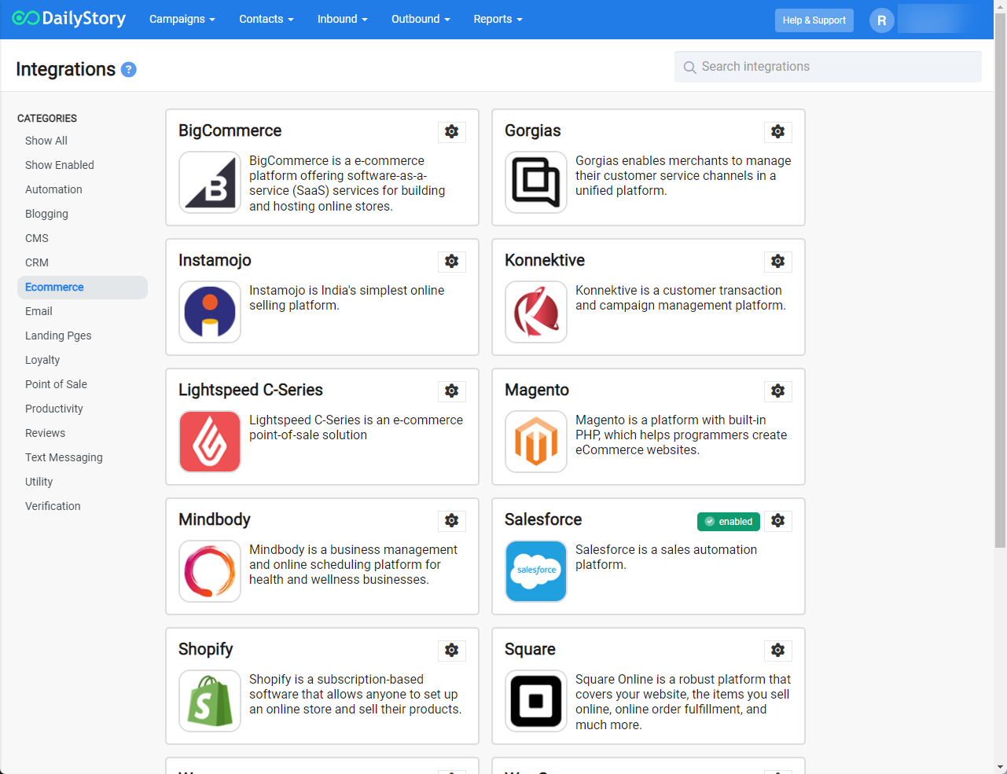Viewport: 1007px width, 774px height.
Task: Filter by Loyalty category
Action: [42, 360]
